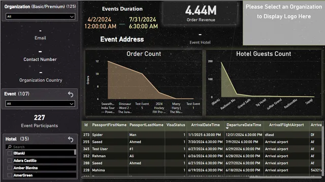Click 'Swarath India Tour' axis label
The height and width of the screenshot is (182, 325).
click(108, 108)
